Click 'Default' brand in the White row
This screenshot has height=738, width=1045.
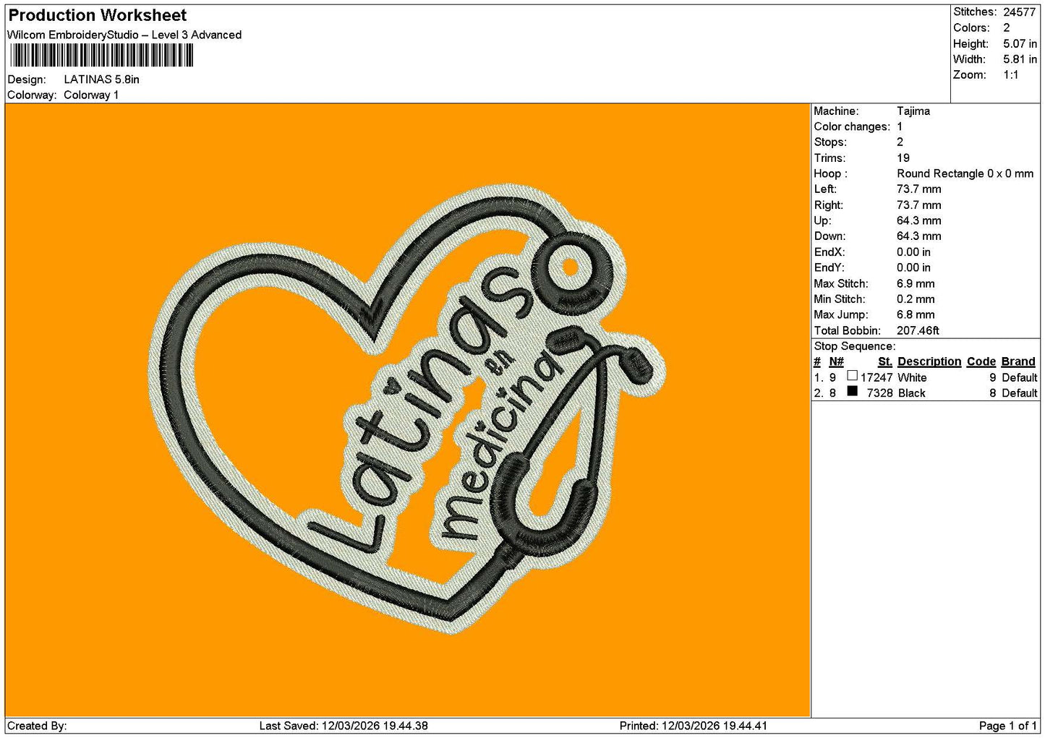tap(1020, 378)
